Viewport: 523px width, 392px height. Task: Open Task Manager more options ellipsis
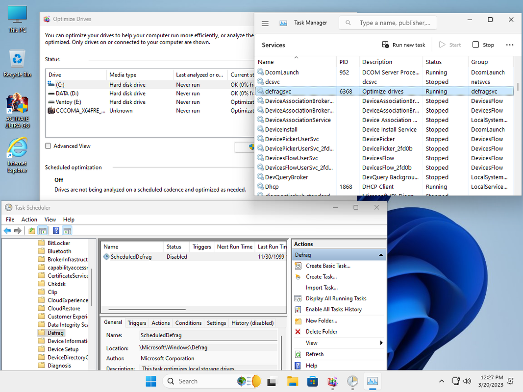tap(509, 45)
